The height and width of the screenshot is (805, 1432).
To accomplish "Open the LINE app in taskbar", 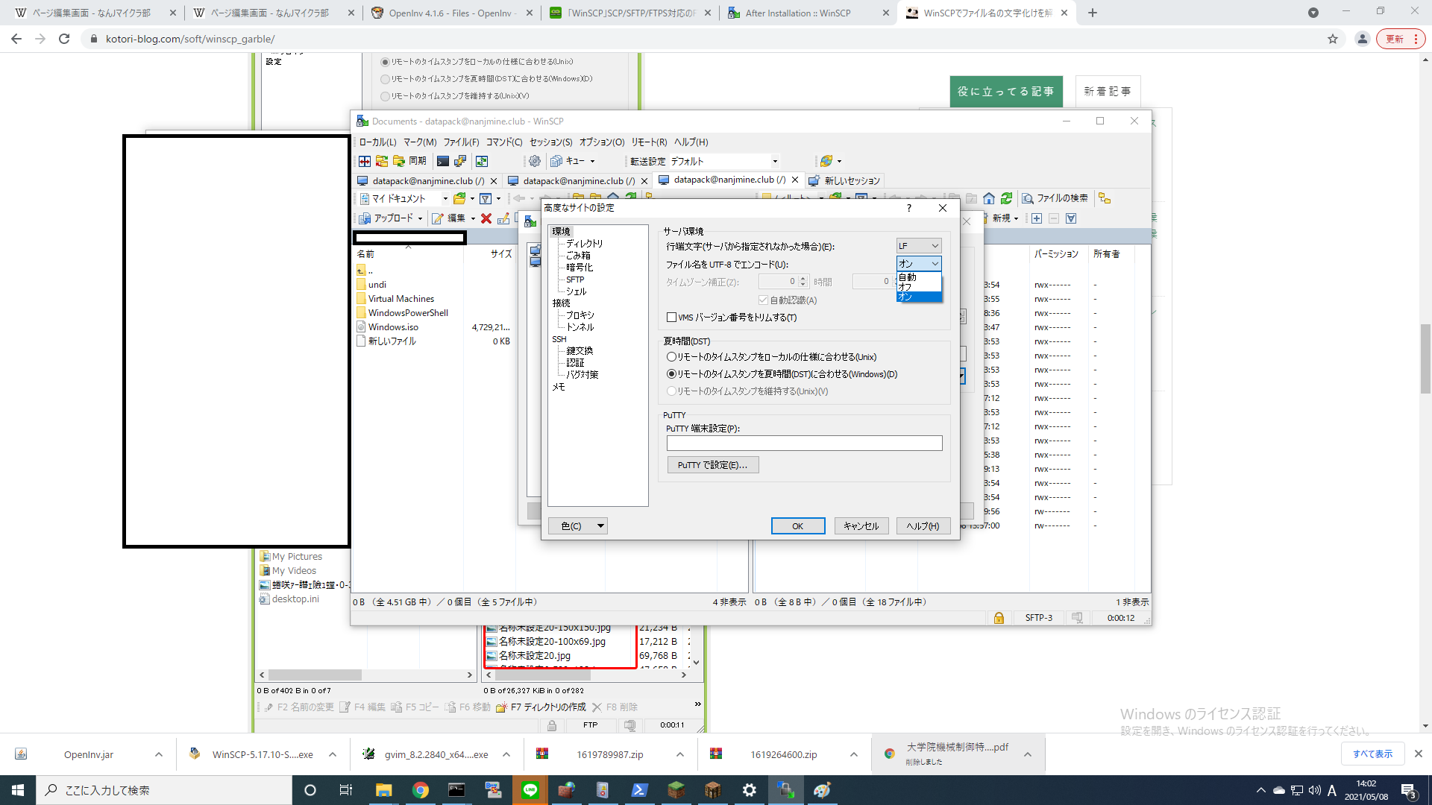I will 530,790.
